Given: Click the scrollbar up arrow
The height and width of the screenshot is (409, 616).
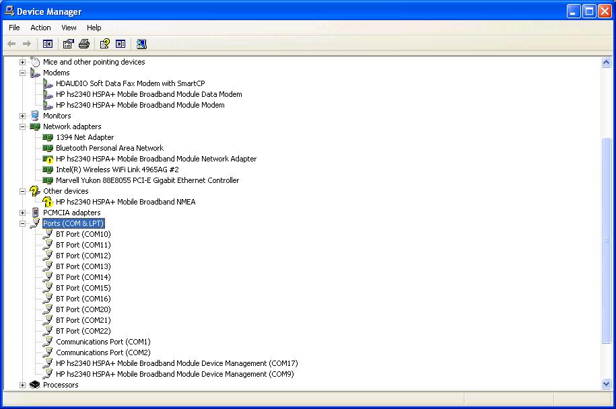Looking at the screenshot, I should (x=606, y=63).
